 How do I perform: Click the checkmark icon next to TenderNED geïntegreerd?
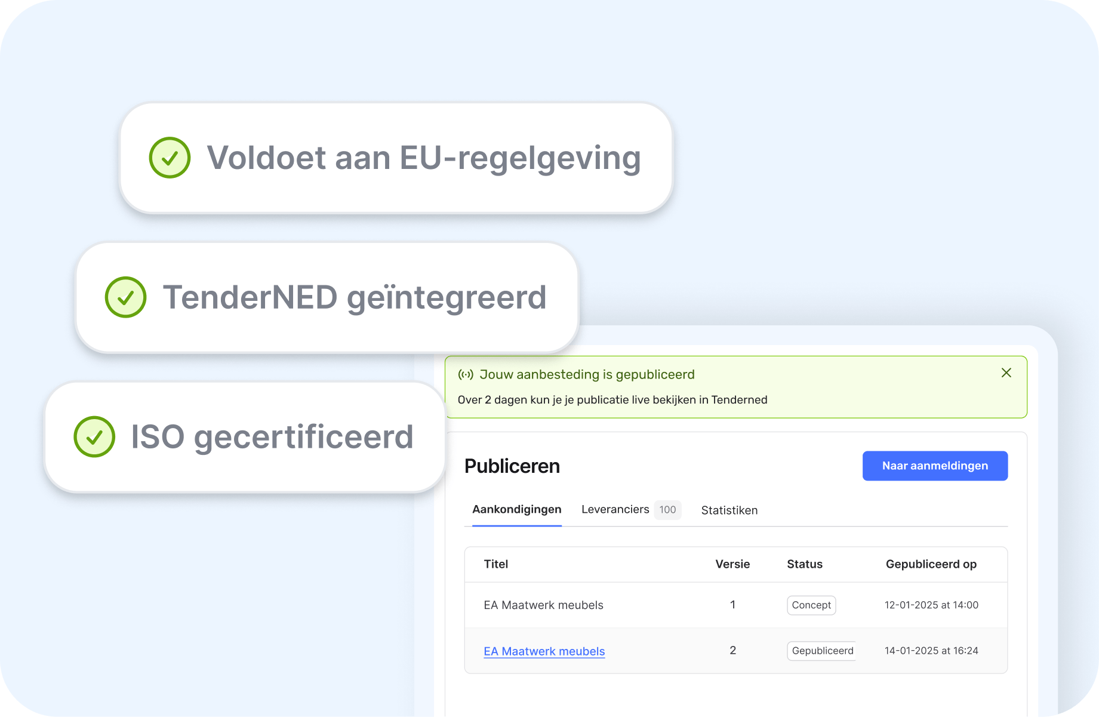pyautogui.click(x=125, y=297)
